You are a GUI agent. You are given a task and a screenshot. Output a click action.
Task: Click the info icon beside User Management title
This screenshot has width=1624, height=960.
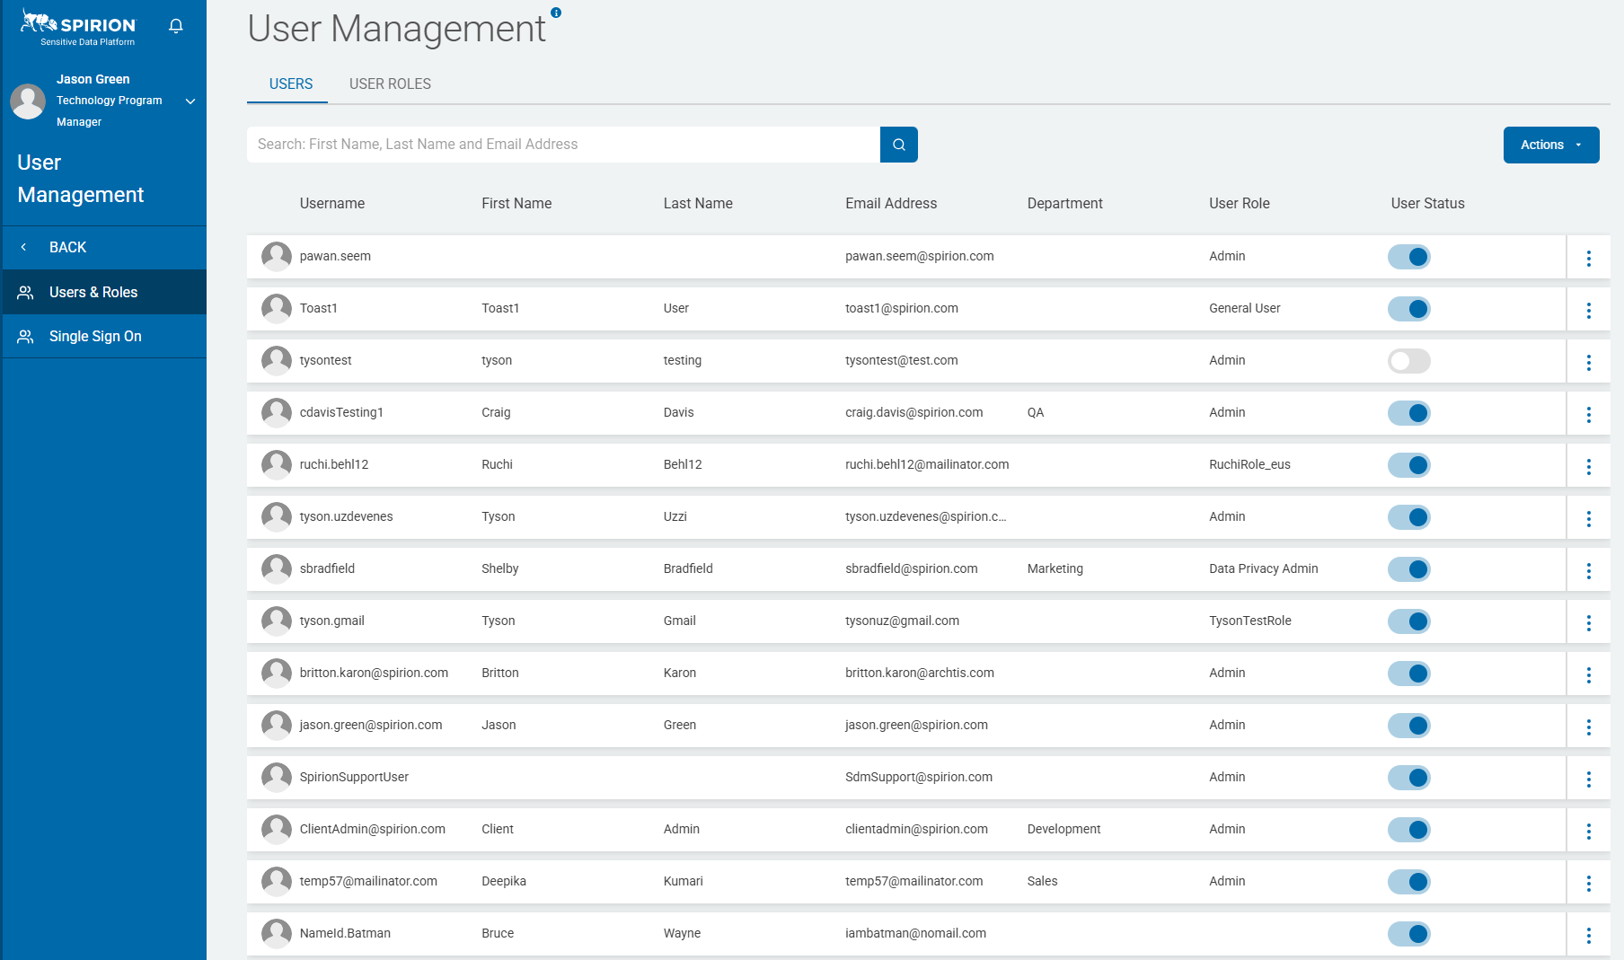pyautogui.click(x=556, y=13)
